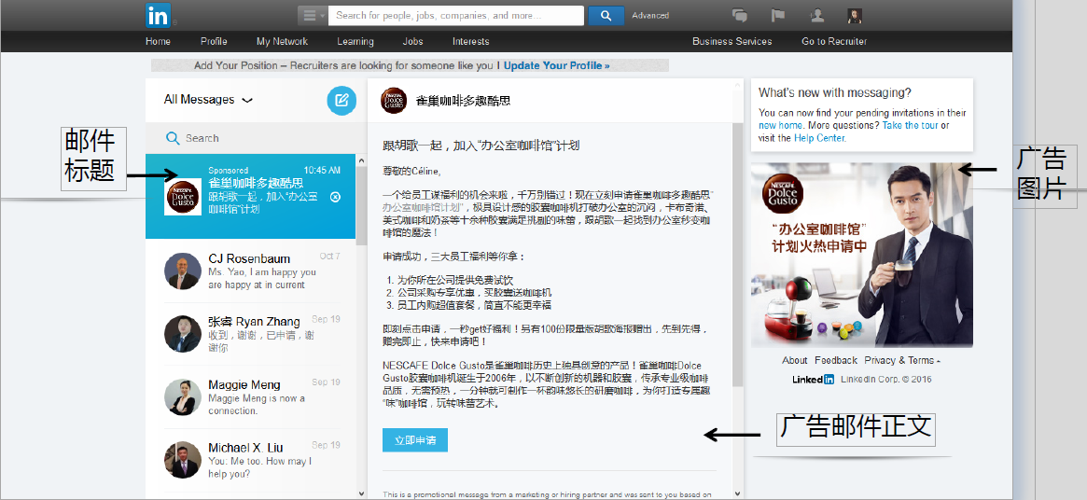The width and height of the screenshot is (1087, 500).
Task: Open Feedback footer link
Action: point(835,361)
